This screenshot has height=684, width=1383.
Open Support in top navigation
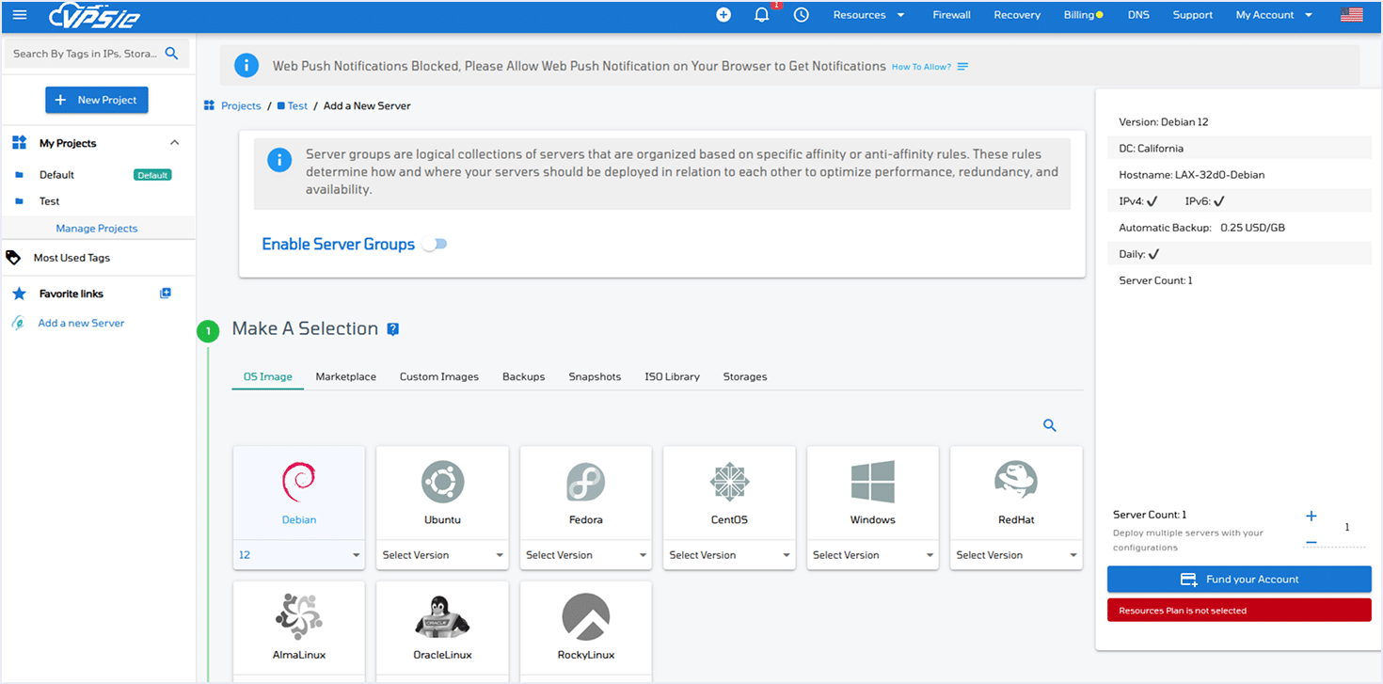1193,15
